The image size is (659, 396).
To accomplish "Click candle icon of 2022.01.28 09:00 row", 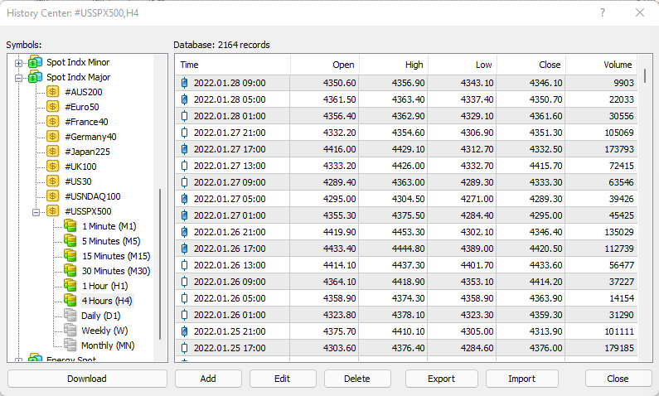I will tap(184, 83).
